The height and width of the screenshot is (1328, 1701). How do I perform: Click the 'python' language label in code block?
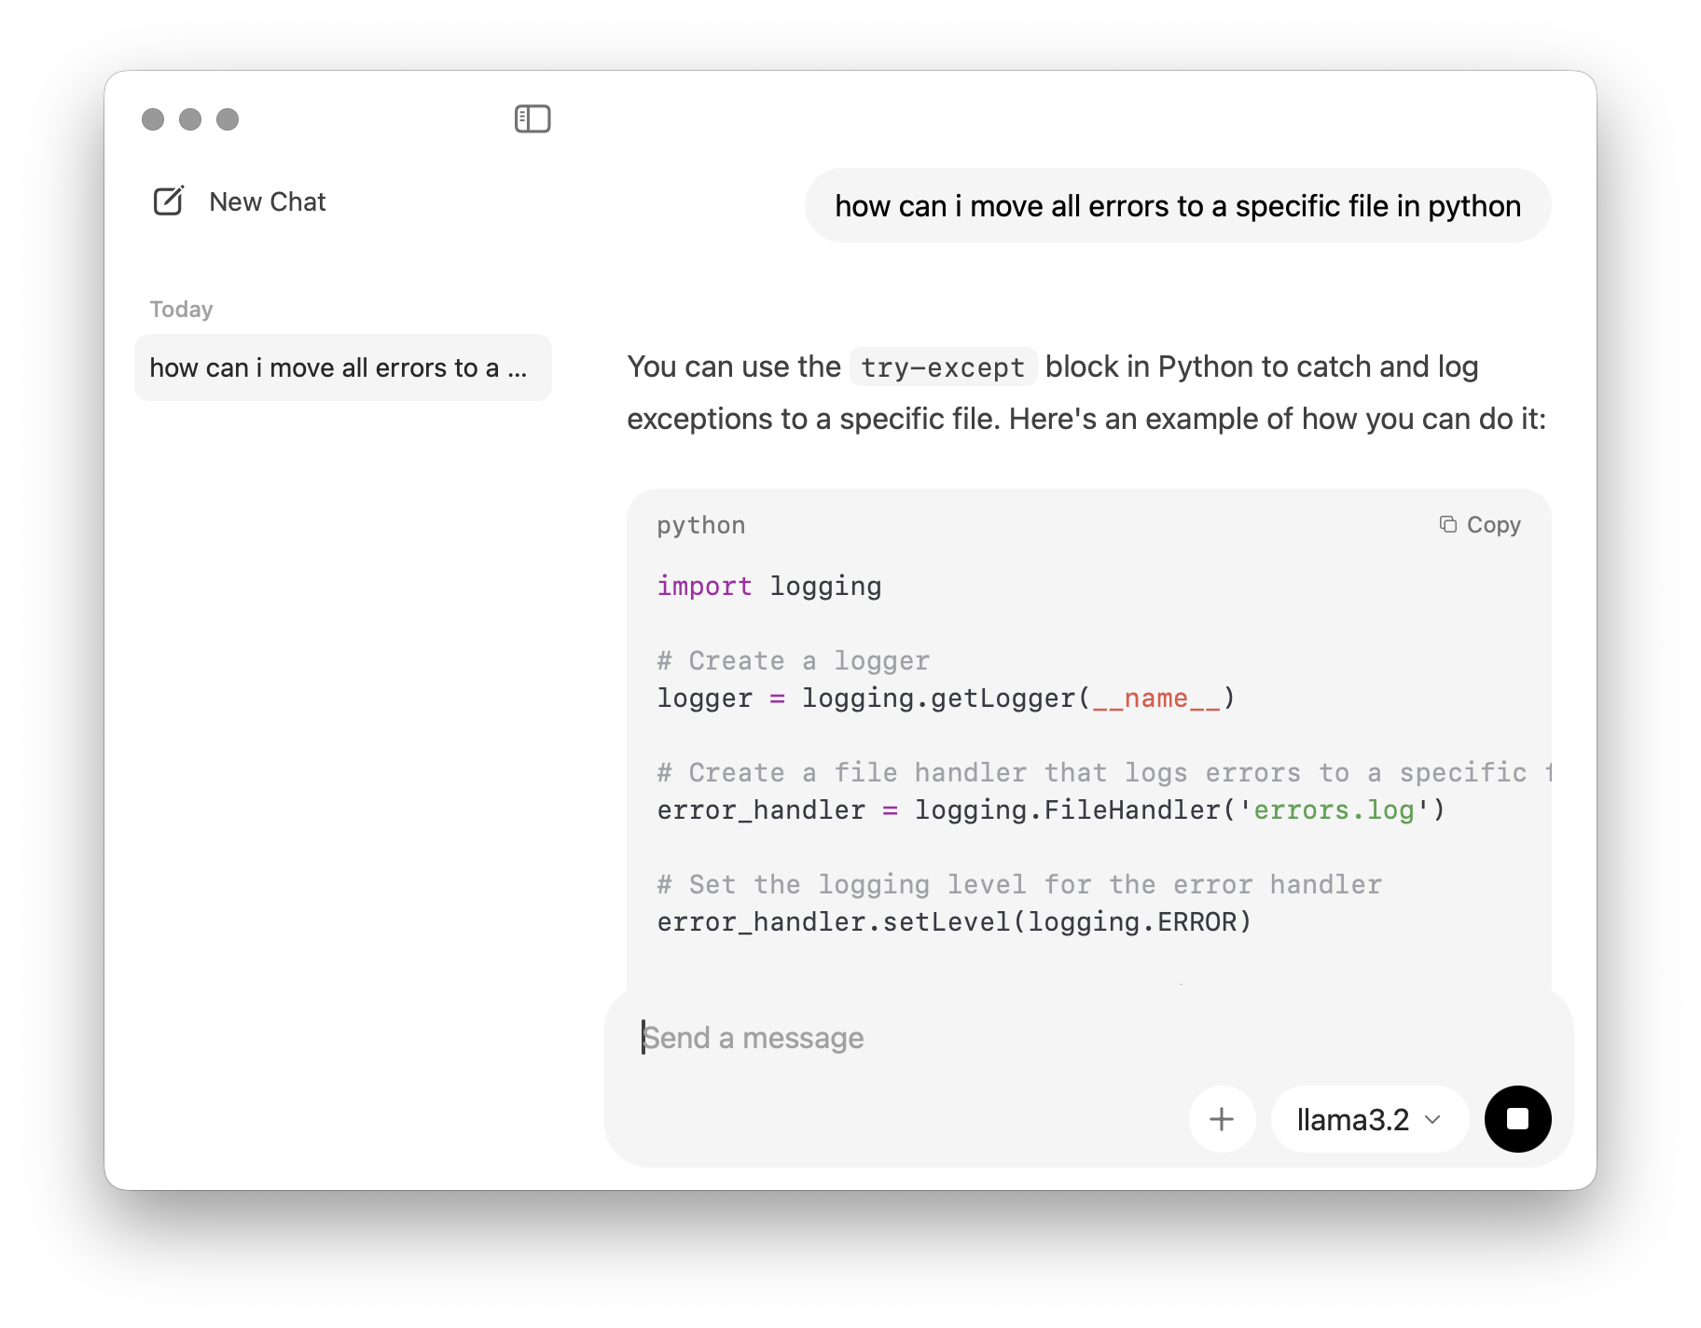pos(700,526)
